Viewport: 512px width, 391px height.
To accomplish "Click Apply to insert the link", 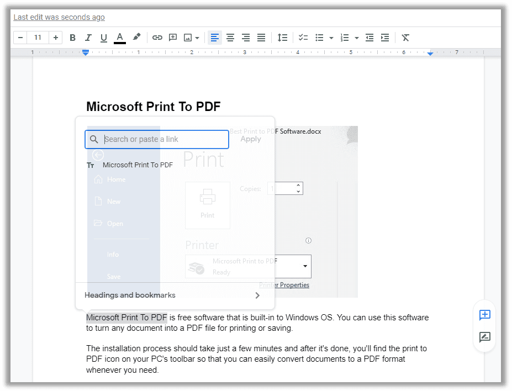I will tap(250, 139).
